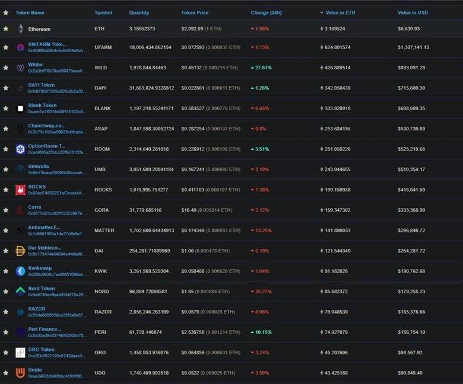The image size is (463, 384).
Task: Toggle favorite star for Umbrella row
Action: (5, 169)
